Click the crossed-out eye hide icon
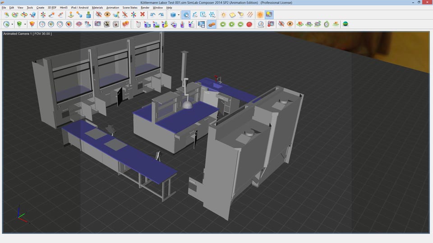The image size is (433, 243). (x=98, y=15)
